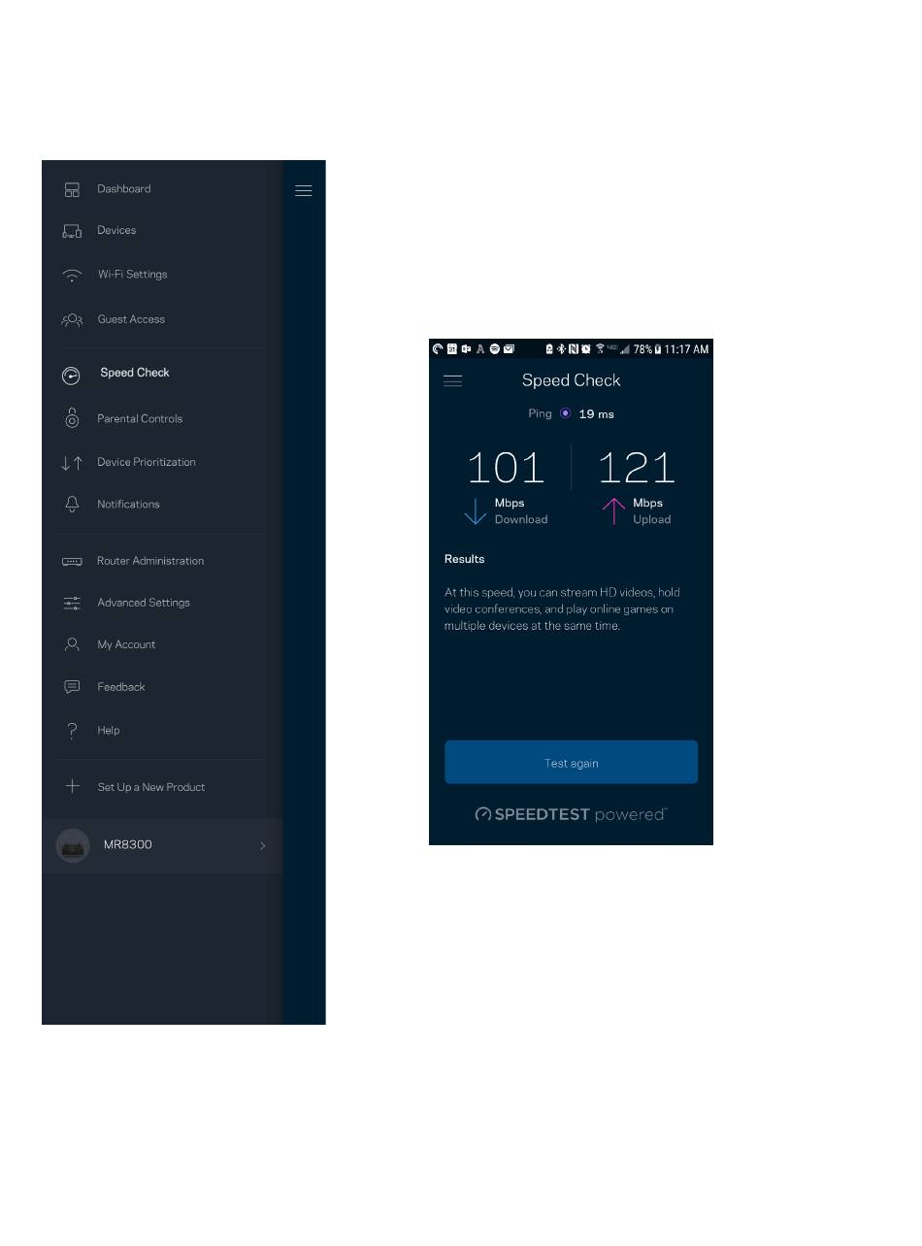Tap the 121 upload speed value
This screenshot has height=1246, width=922.
[636, 468]
